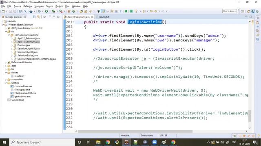
Task: Toggle Show Whitespace Characters paragraph icon
Action: point(121,11)
